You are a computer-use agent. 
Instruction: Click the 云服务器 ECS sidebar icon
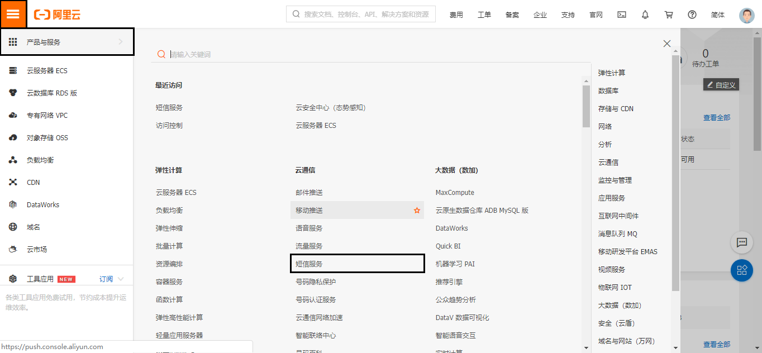click(13, 71)
